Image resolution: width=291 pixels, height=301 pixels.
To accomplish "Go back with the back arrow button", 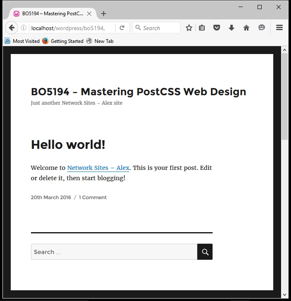I will [12, 28].
